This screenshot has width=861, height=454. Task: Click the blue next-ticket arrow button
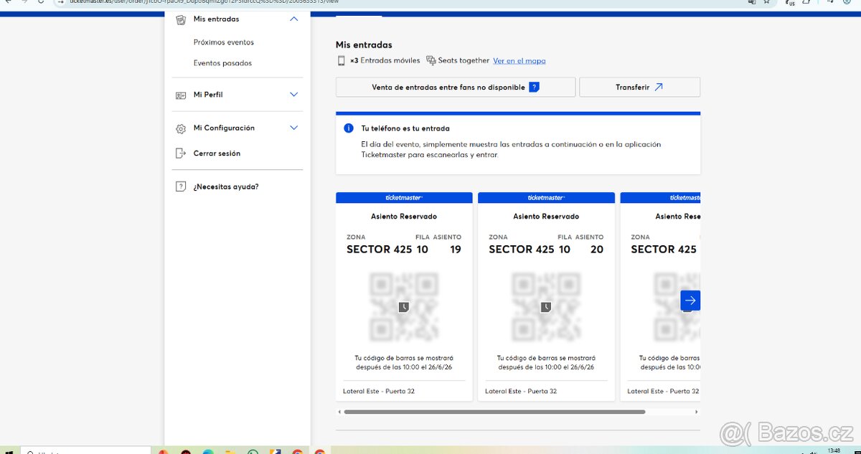tap(690, 301)
